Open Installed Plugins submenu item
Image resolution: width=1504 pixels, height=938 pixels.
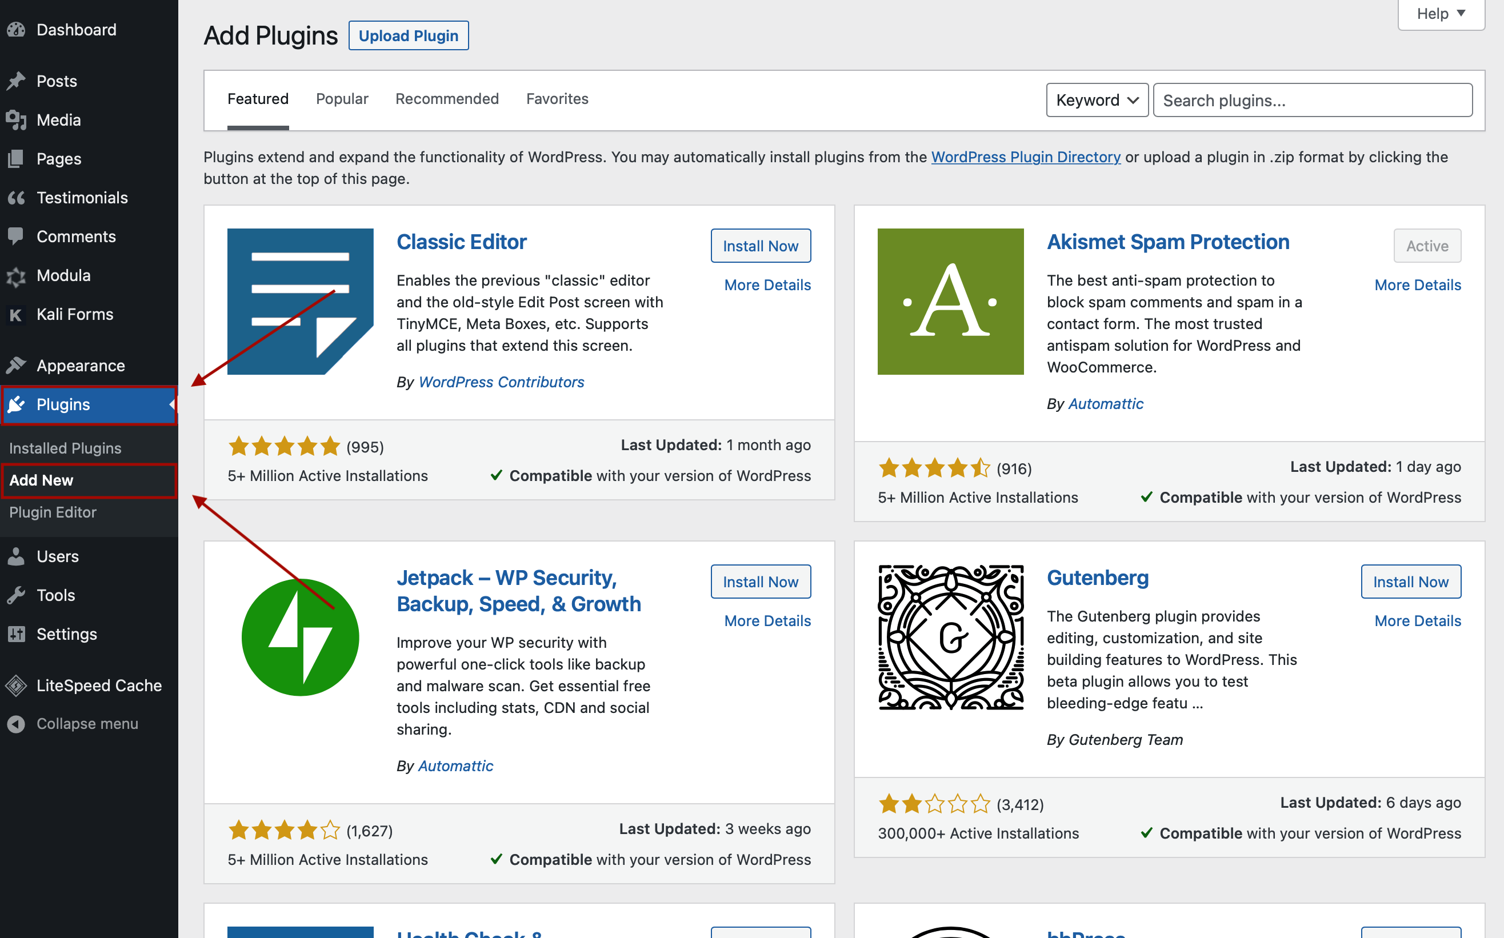pyautogui.click(x=65, y=448)
